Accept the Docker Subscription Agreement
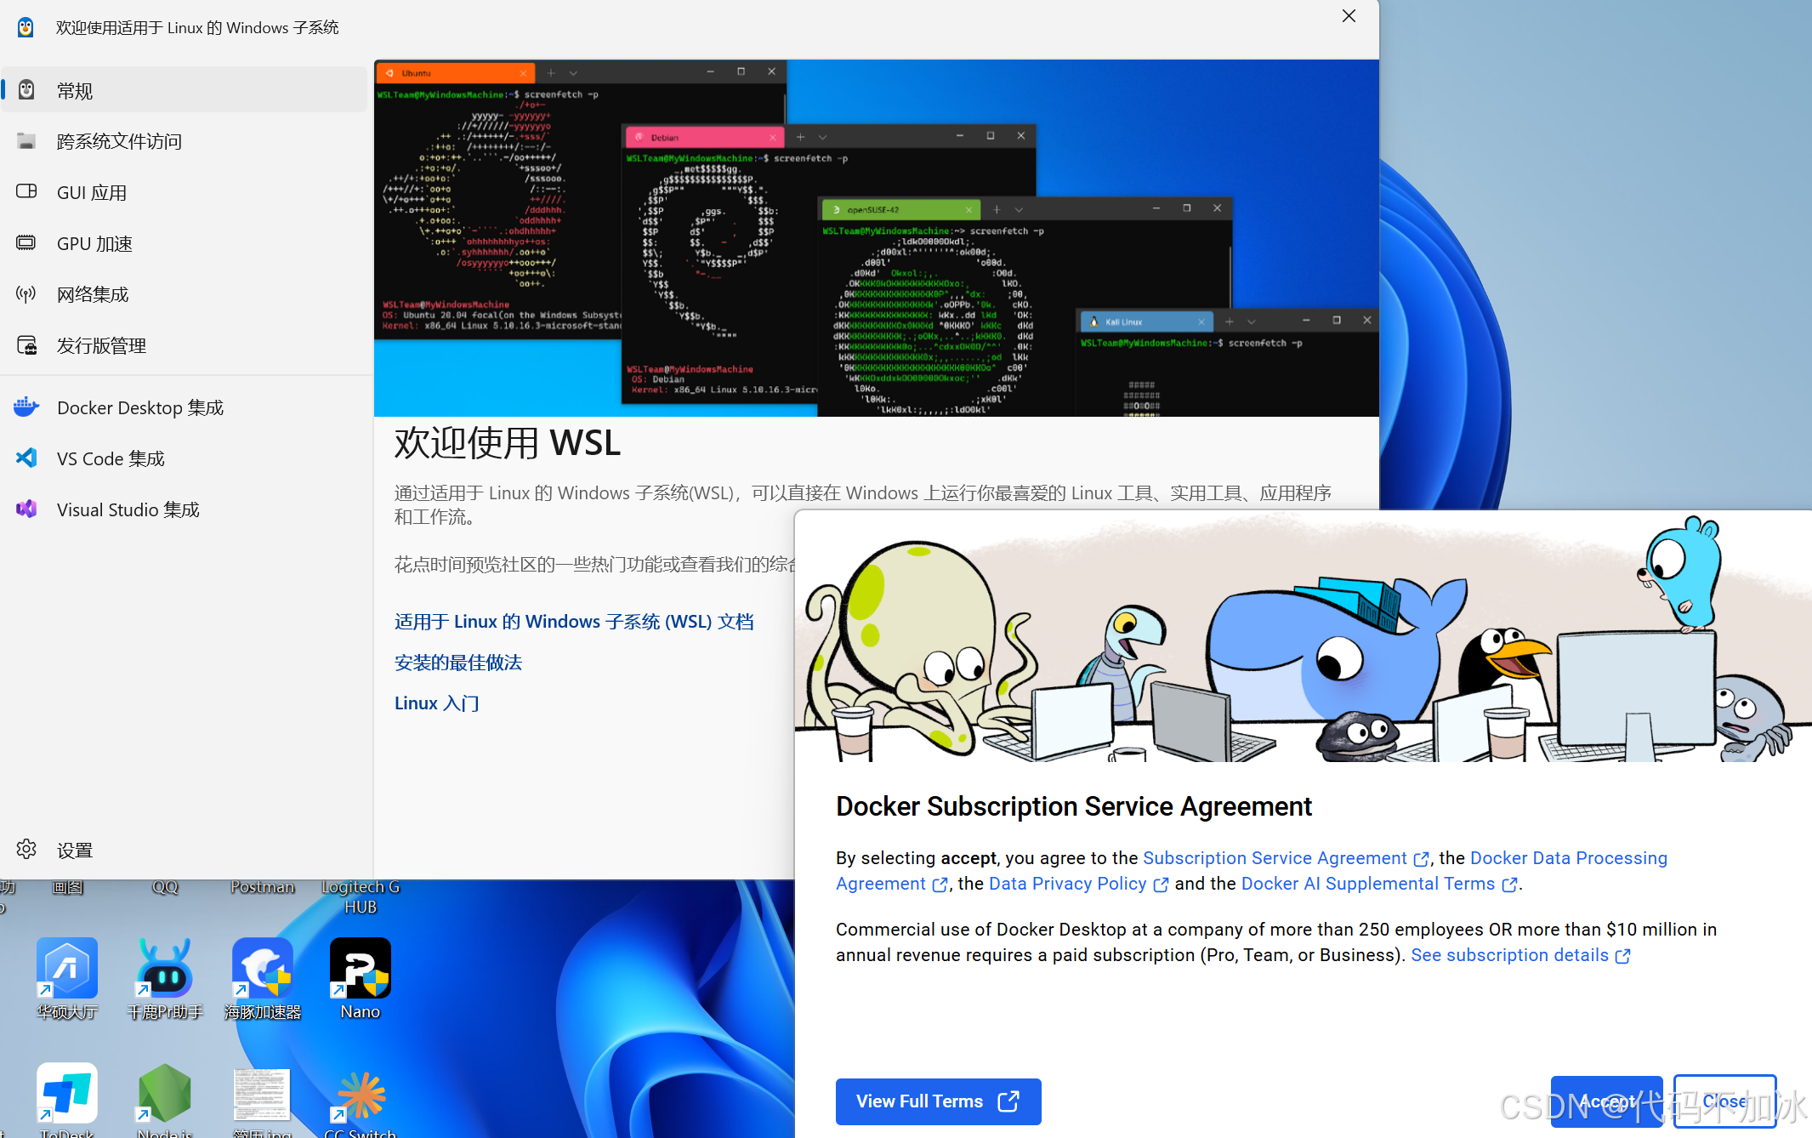 (1606, 1101)
